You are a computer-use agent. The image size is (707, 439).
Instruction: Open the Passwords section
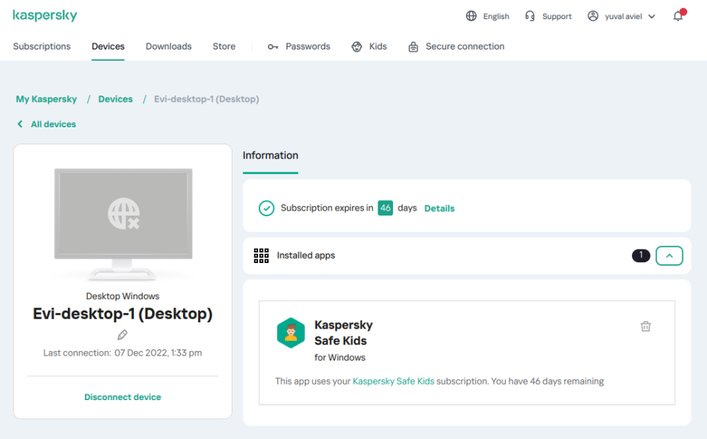point(299,47)
